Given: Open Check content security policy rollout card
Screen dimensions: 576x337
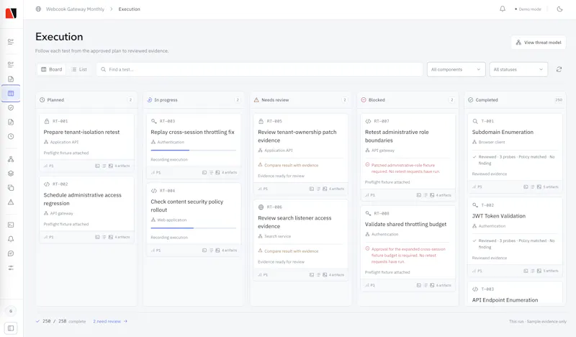Looking at the screenshot, I should (194, 220).
